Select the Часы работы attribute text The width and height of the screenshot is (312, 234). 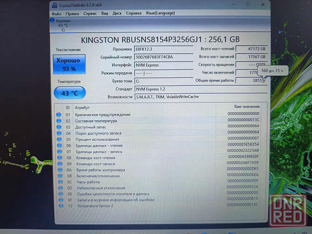pos(88,182)
